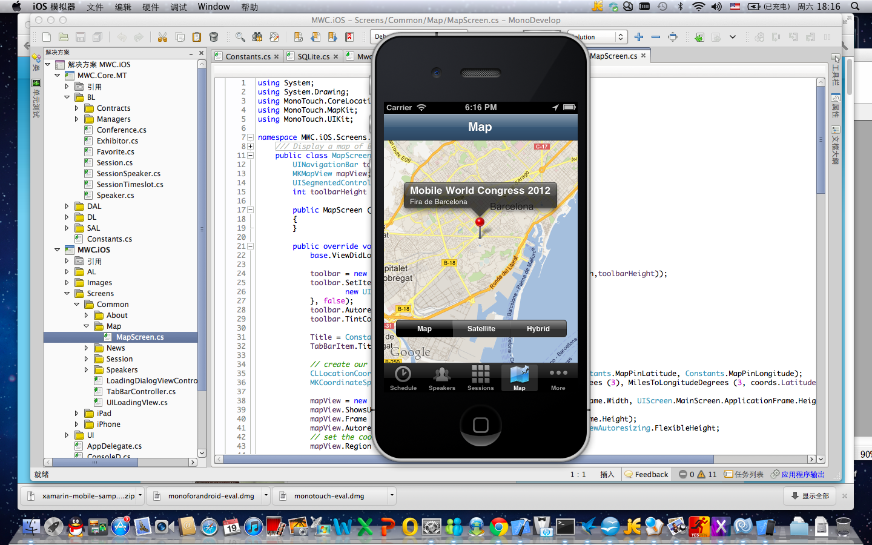Select the Map segment in map type control
The image size is (872, 545).
click(x=424, y=329)
